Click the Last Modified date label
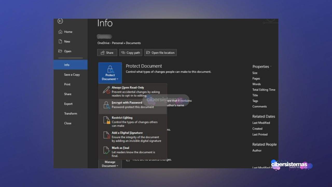 pyautogui.click(x=261, y=123)
